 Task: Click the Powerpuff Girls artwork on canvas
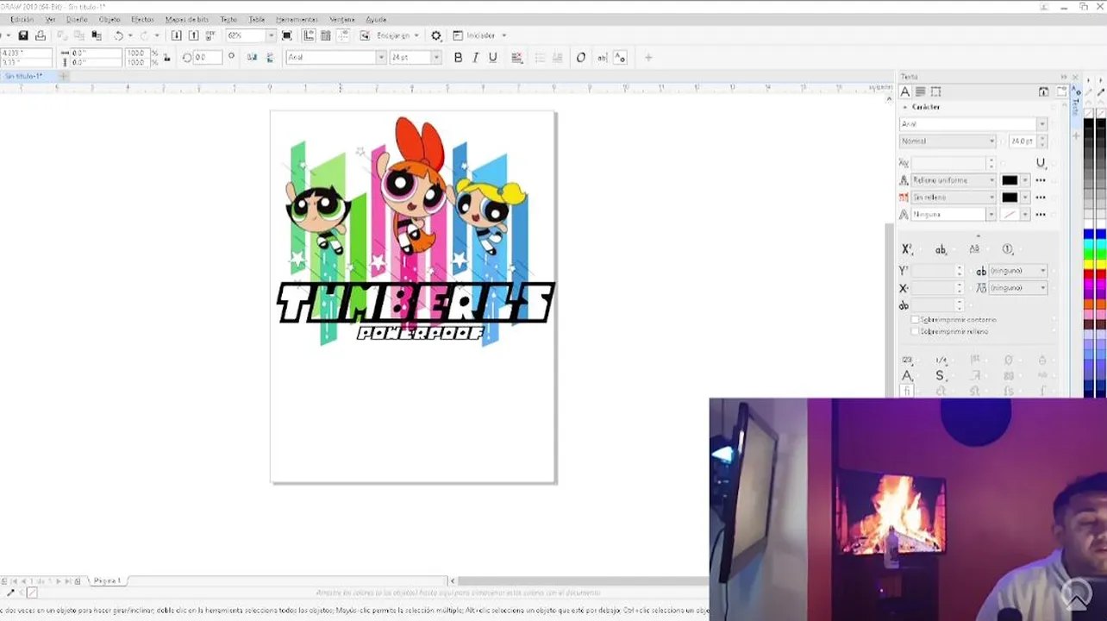(415, 230)
